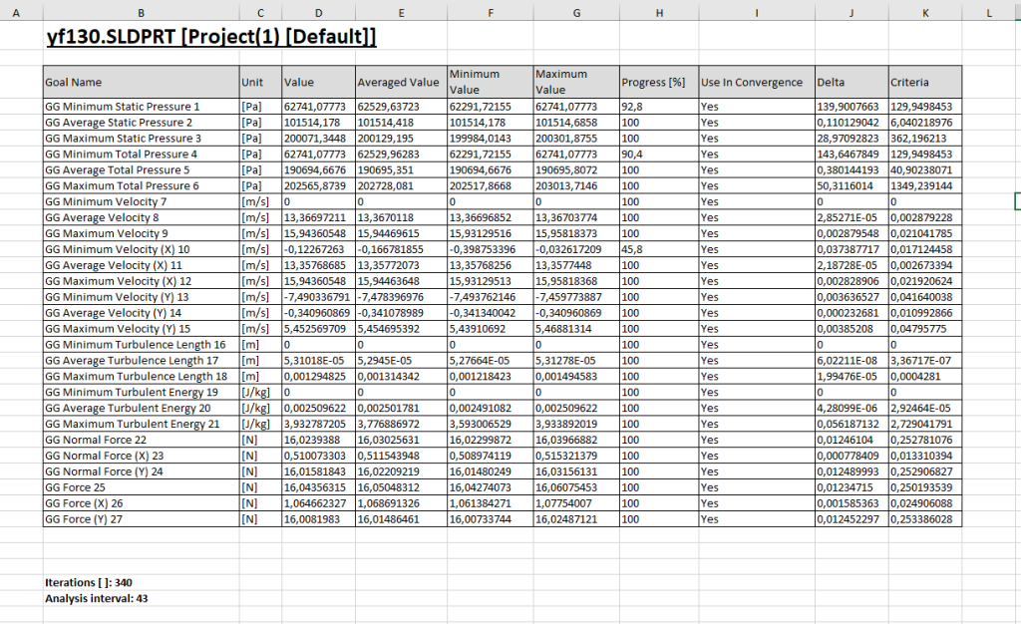Click the 'GG Normal Force 22' cell
The image size is (1021, 624).
pos(142,440)
